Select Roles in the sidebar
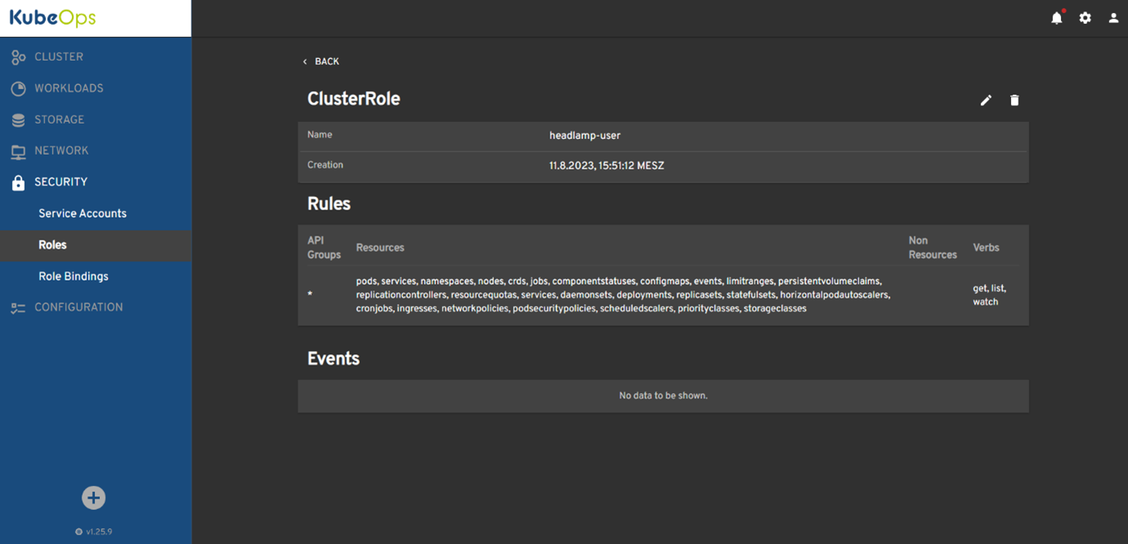This screenshot has width=1128, height=544. pos(52,245)
